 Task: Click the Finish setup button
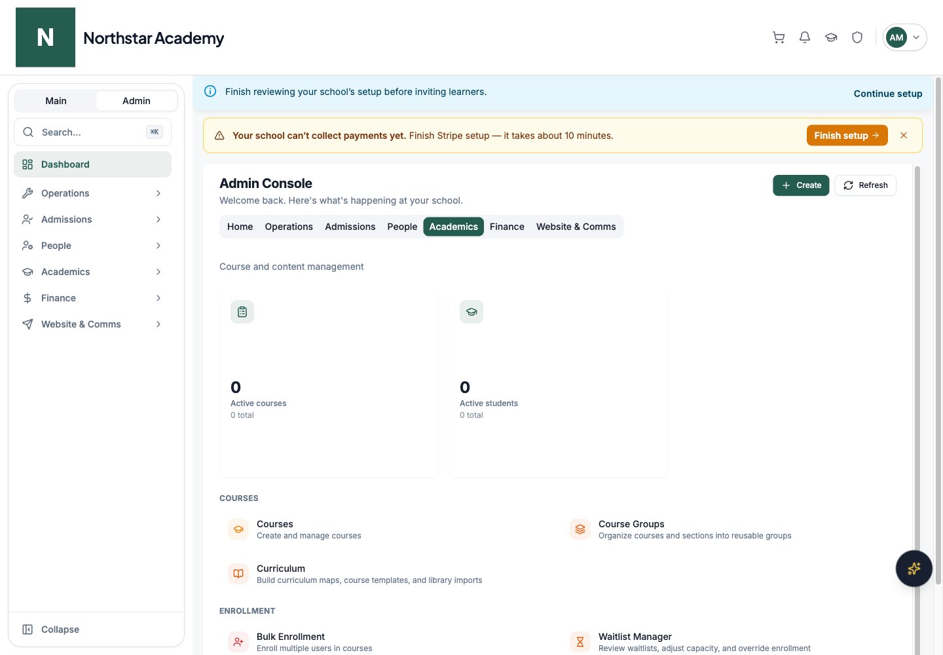[x=847, y=136]
